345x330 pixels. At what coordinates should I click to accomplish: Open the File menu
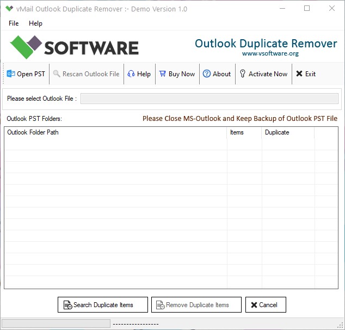(x=14, y=23)
